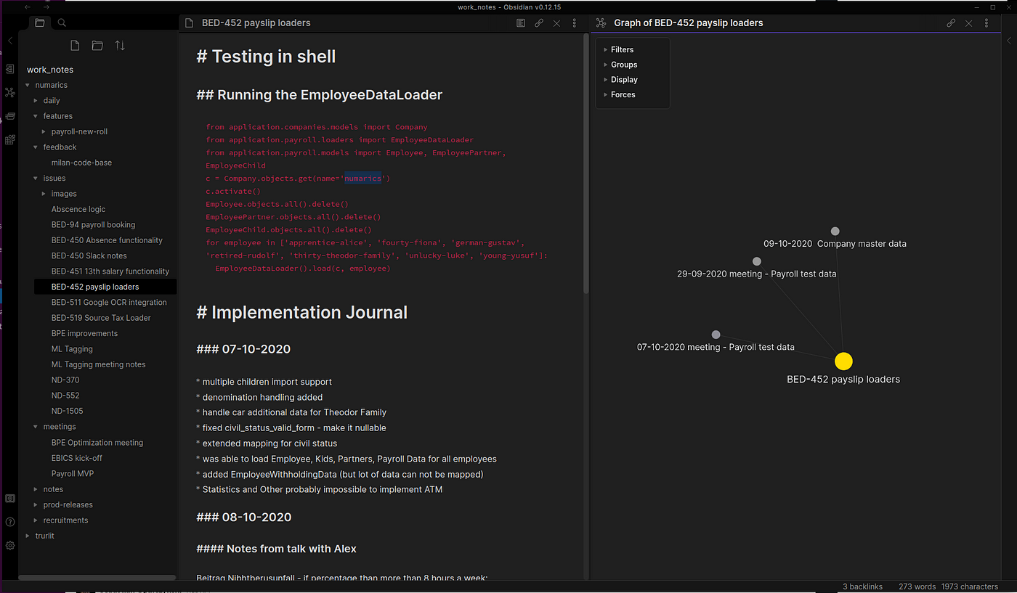1017x593 pixels.
Task: Toggle preview mode in the note pane header
Action: click(521, 23)
